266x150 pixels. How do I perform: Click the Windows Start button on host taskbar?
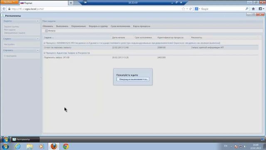[5, 146]
